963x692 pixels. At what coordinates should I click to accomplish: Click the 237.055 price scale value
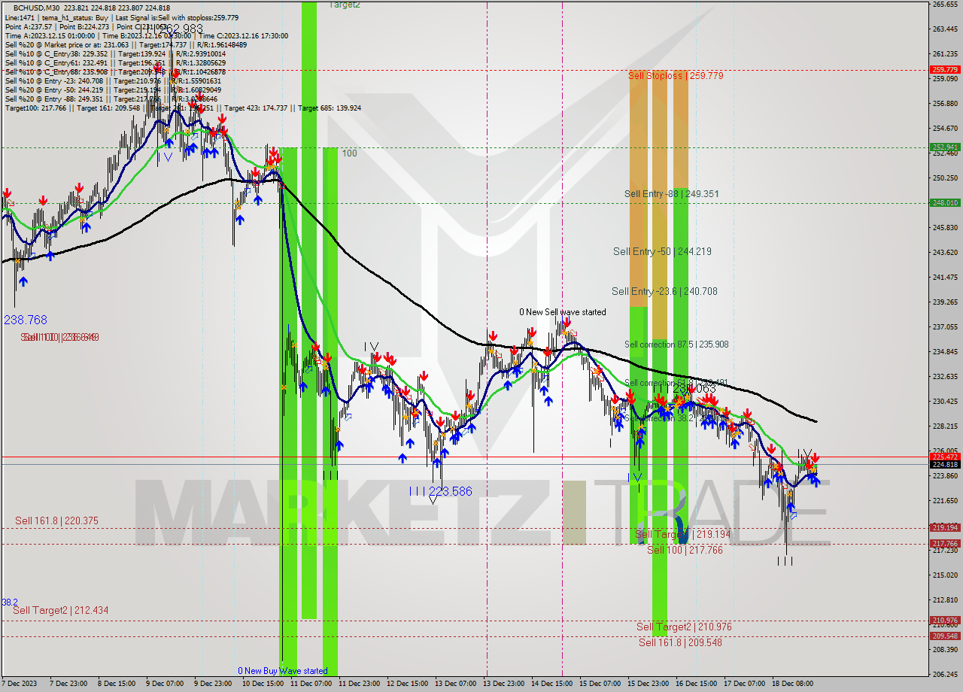(x=945, y=326)
